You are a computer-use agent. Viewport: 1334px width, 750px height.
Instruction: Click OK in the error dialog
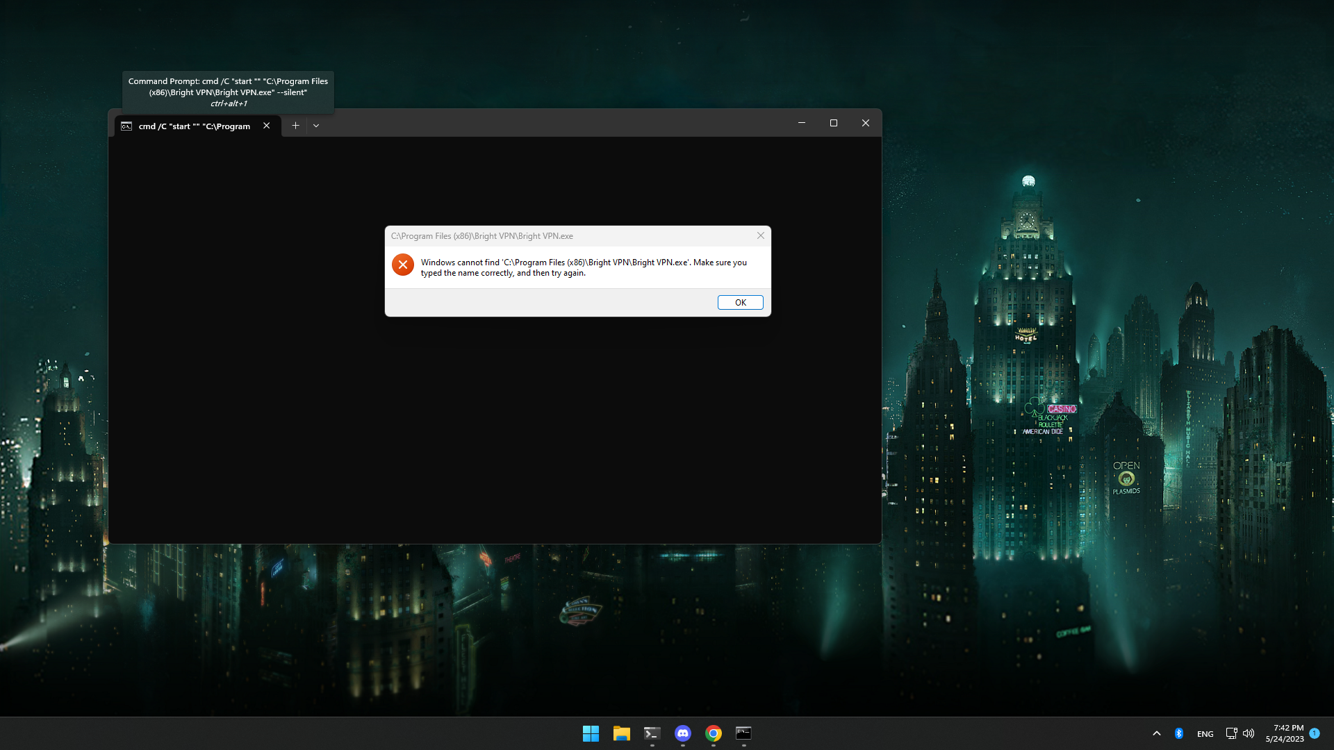point(740,302)
